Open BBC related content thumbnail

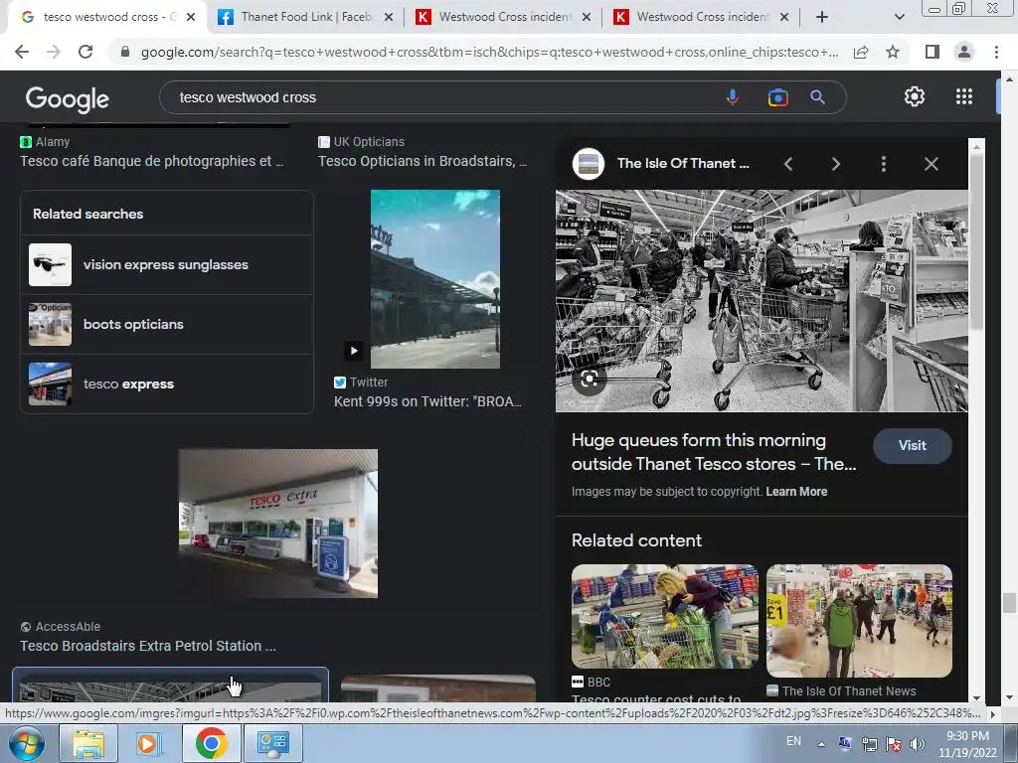pyautogui.click(x=664, y=616)
